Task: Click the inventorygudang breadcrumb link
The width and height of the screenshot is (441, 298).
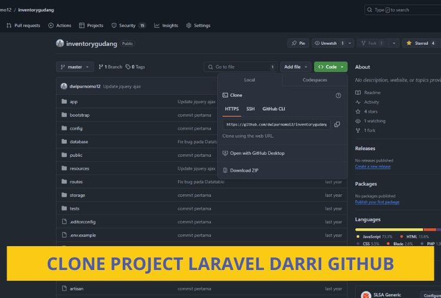Action: 36,10
